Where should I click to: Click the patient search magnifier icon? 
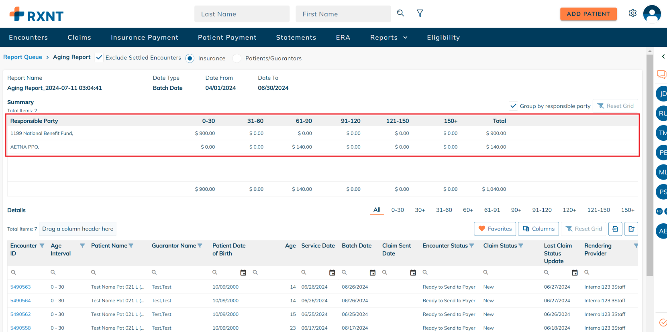coord(400,13)
